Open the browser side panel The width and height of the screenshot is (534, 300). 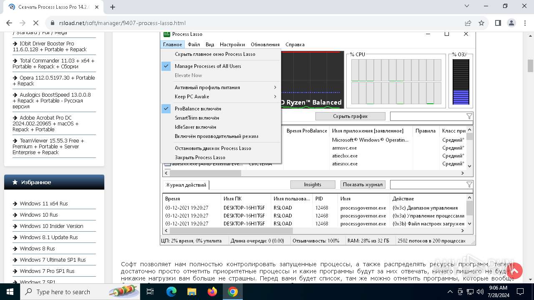(x=498, y=23)
